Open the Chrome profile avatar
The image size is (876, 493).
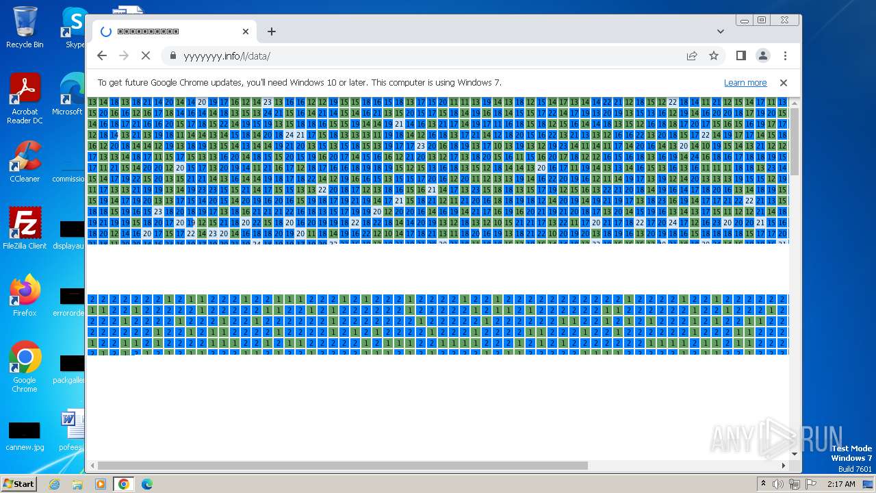(x=762, y=55)
